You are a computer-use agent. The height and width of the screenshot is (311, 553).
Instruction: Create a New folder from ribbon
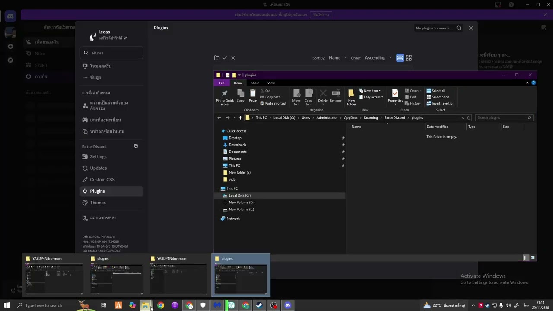tap(351, 98)
